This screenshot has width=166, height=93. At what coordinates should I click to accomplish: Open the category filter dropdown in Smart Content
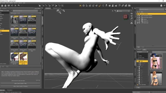(4, 11)
